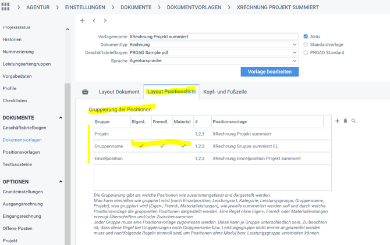390x245 pixels.
Task: Expand the Geschäftsbriefbogen dropdown
Action: click(x=295, y=53)
